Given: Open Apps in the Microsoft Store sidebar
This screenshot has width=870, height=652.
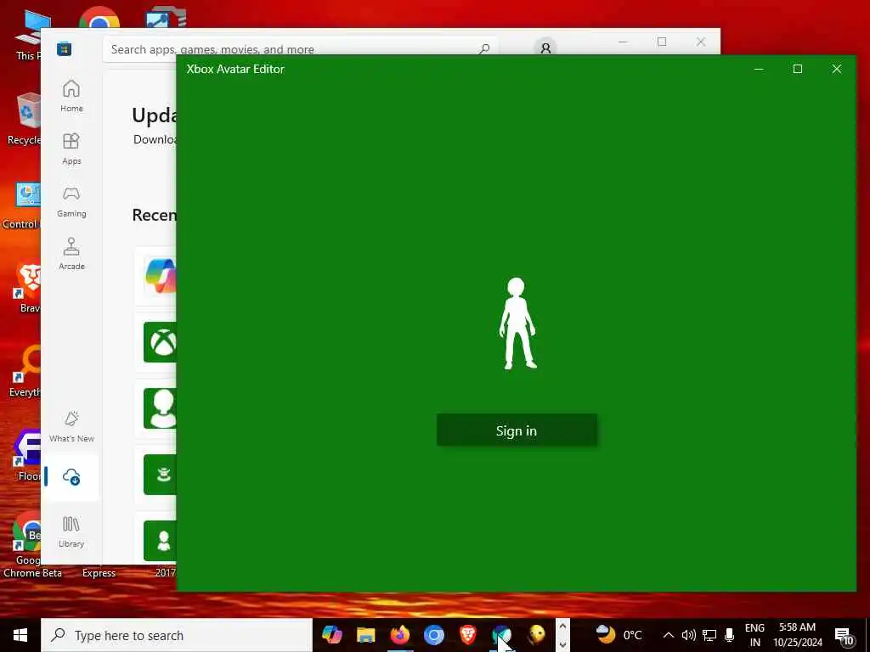Looking at the screenshot, I should (x=71, y=149).
